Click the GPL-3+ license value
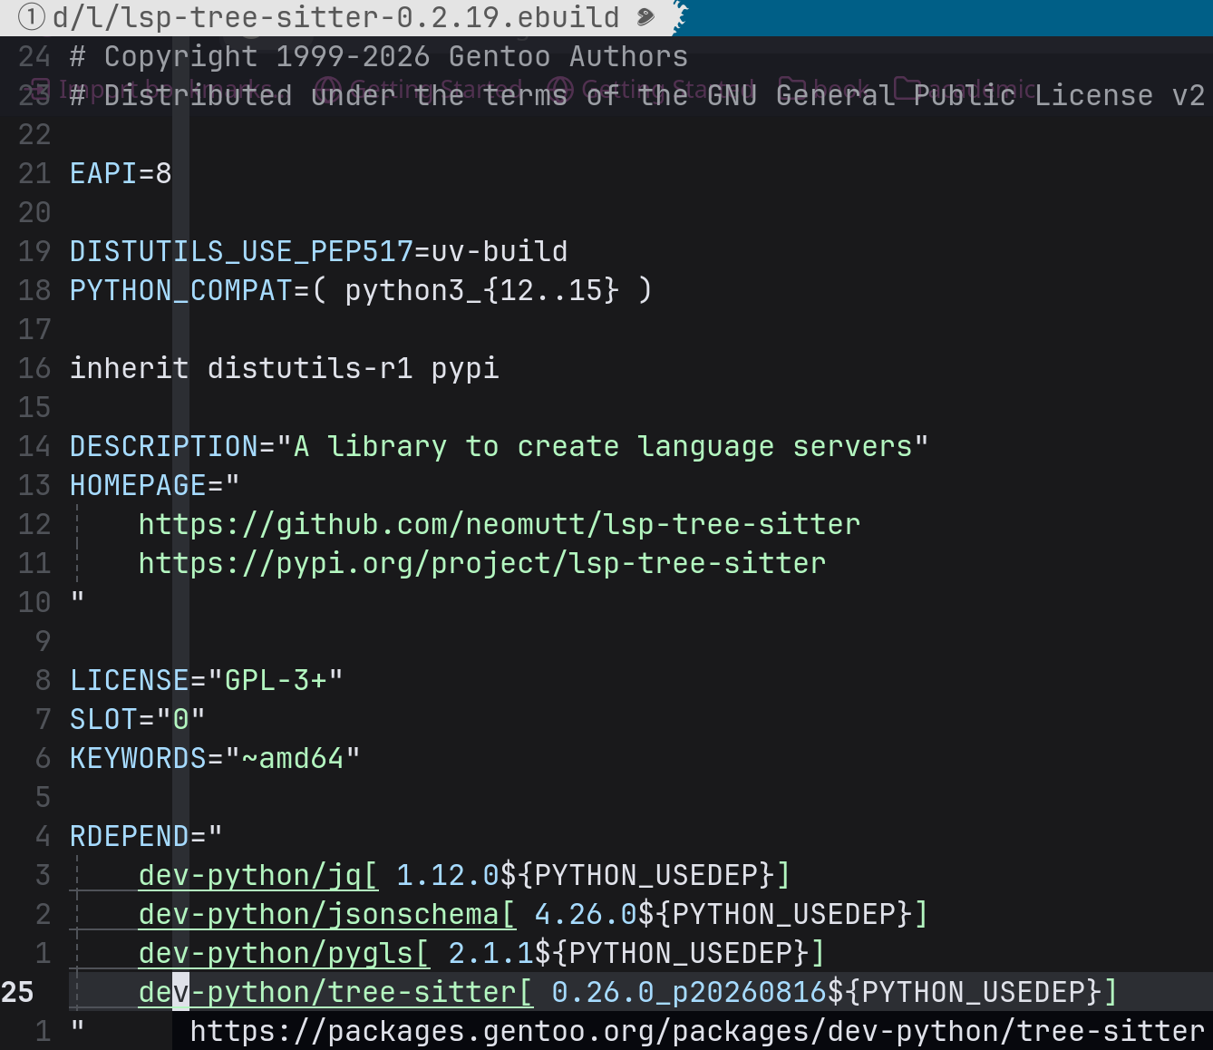The height and width of the screenshot is (1050, 1213). 276,680
